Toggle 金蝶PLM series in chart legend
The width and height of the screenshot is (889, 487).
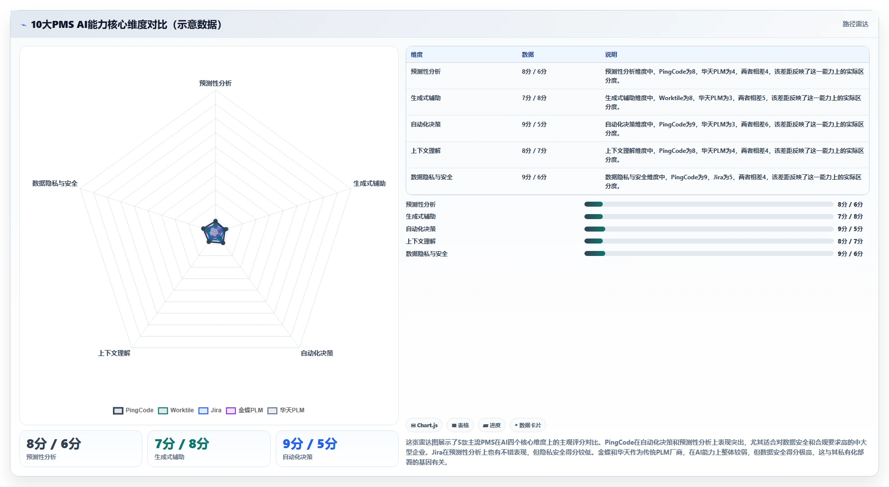click(244, 410)
